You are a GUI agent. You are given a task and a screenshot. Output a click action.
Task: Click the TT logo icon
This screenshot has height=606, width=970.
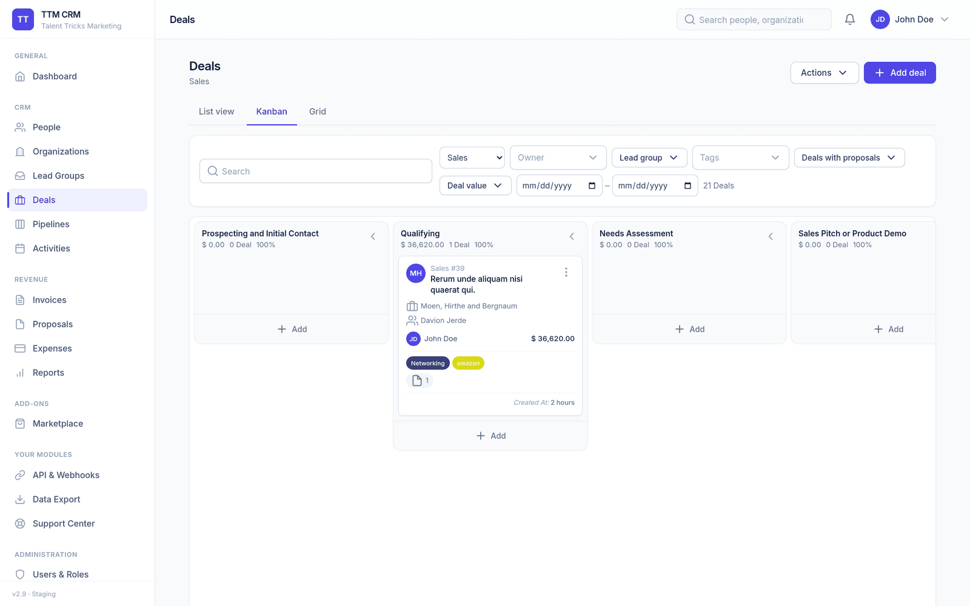(23, 19)
